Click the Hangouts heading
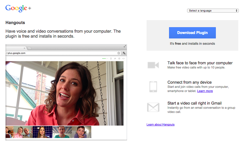The width and height of the screenshot is (243, 149). tap(15, 23)
